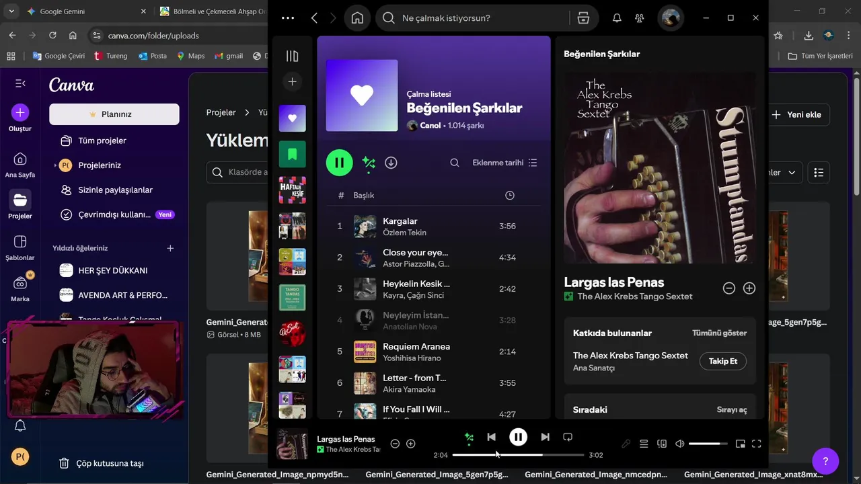This screenshot has width=861, height=484.
Task: Open Tüm projeler in Canva
Action: [x=102, y=141]
